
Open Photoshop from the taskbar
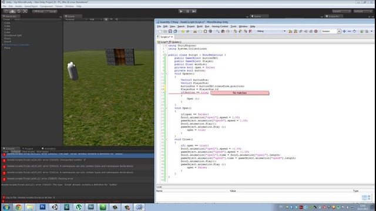click(42, 207)
